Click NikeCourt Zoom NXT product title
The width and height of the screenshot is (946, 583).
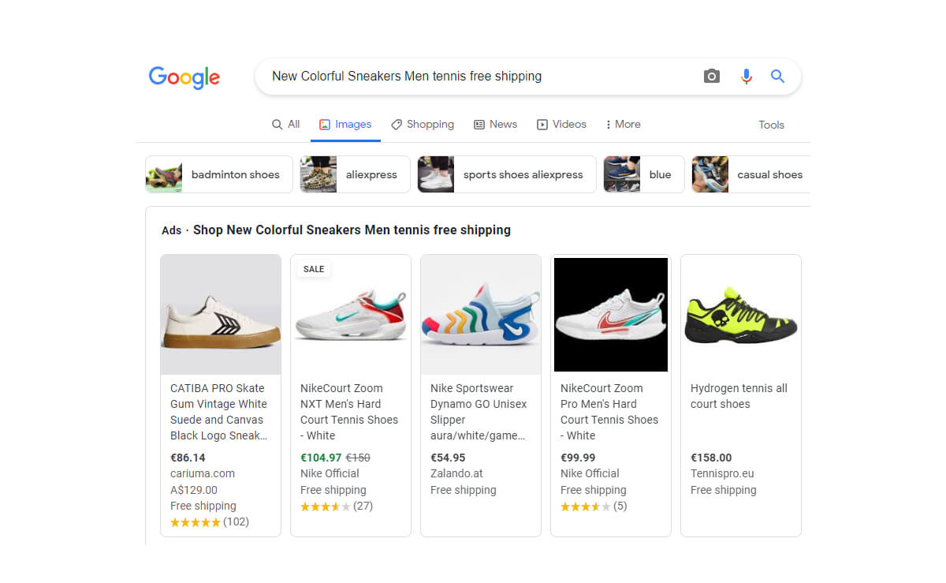tap(349, 412)
